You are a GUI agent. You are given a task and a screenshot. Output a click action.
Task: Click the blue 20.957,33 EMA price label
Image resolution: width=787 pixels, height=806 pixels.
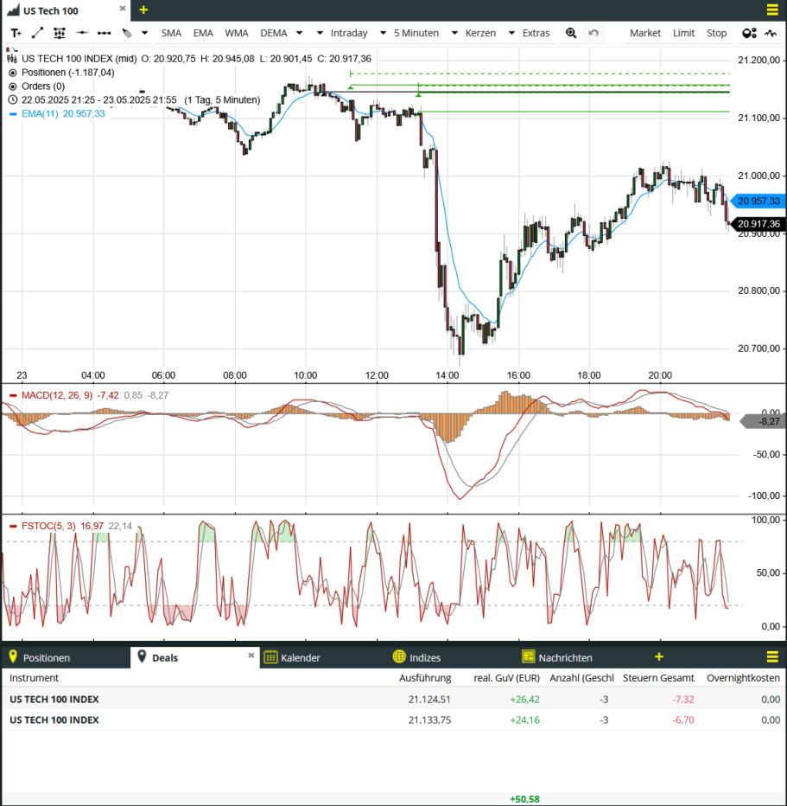[x=758, y=201]
